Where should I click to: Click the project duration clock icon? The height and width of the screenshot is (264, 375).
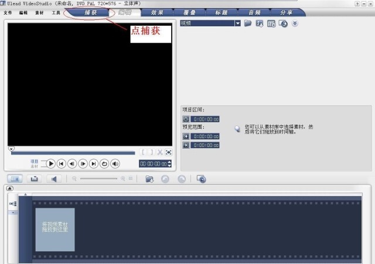pyautogui.click(x=186, y=119)
